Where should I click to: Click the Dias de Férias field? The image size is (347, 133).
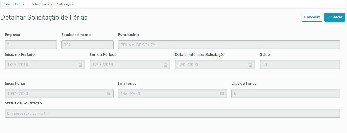tap(285, 93)
